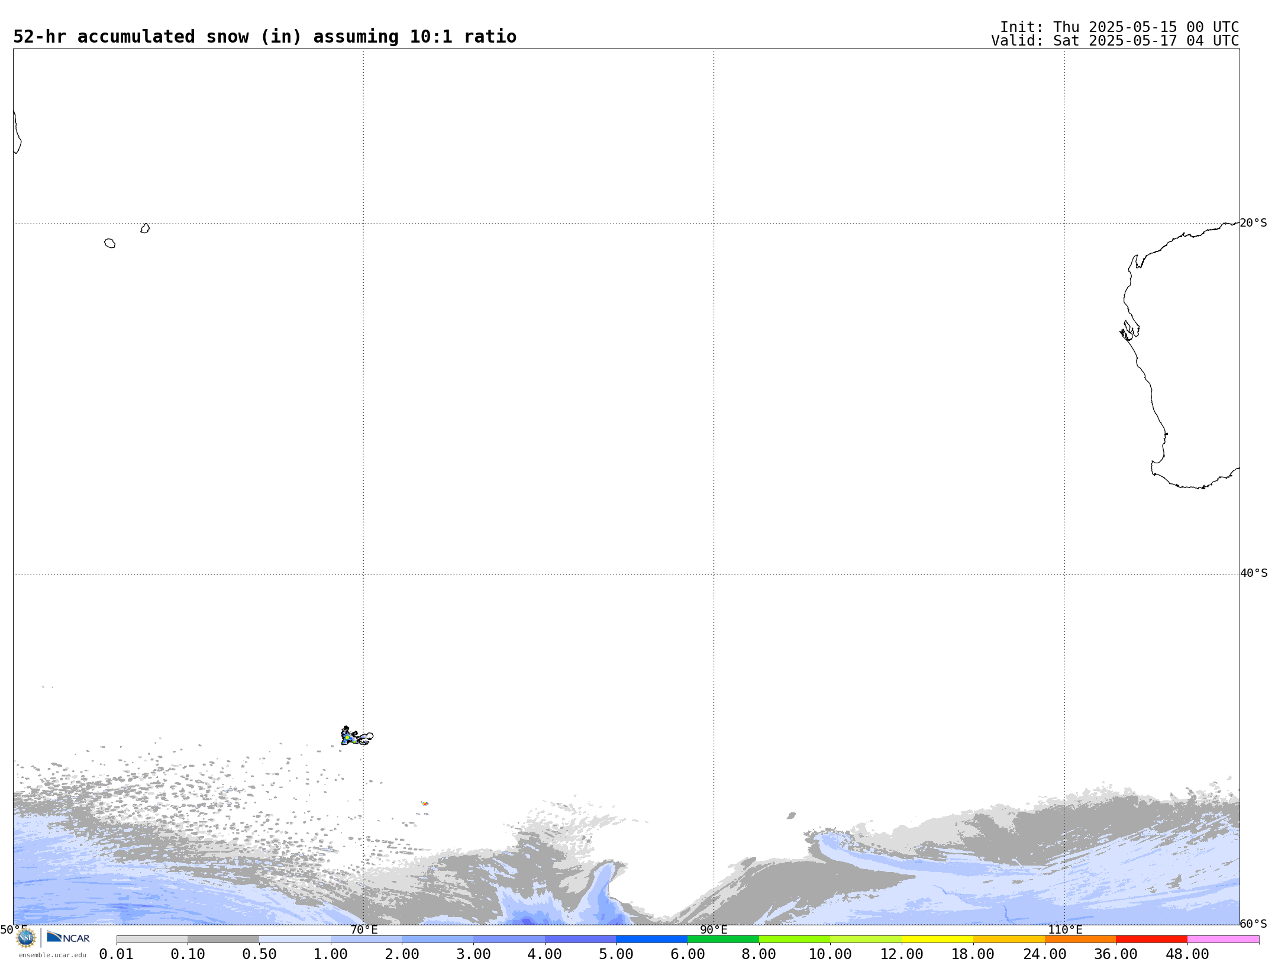
Task: Click the 12.00 legend value label
Action: [902, 954]
